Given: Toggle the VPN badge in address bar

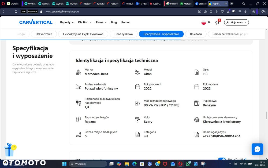Looking at the screenshot, I should pyautogui.click(x=23, y=12).
